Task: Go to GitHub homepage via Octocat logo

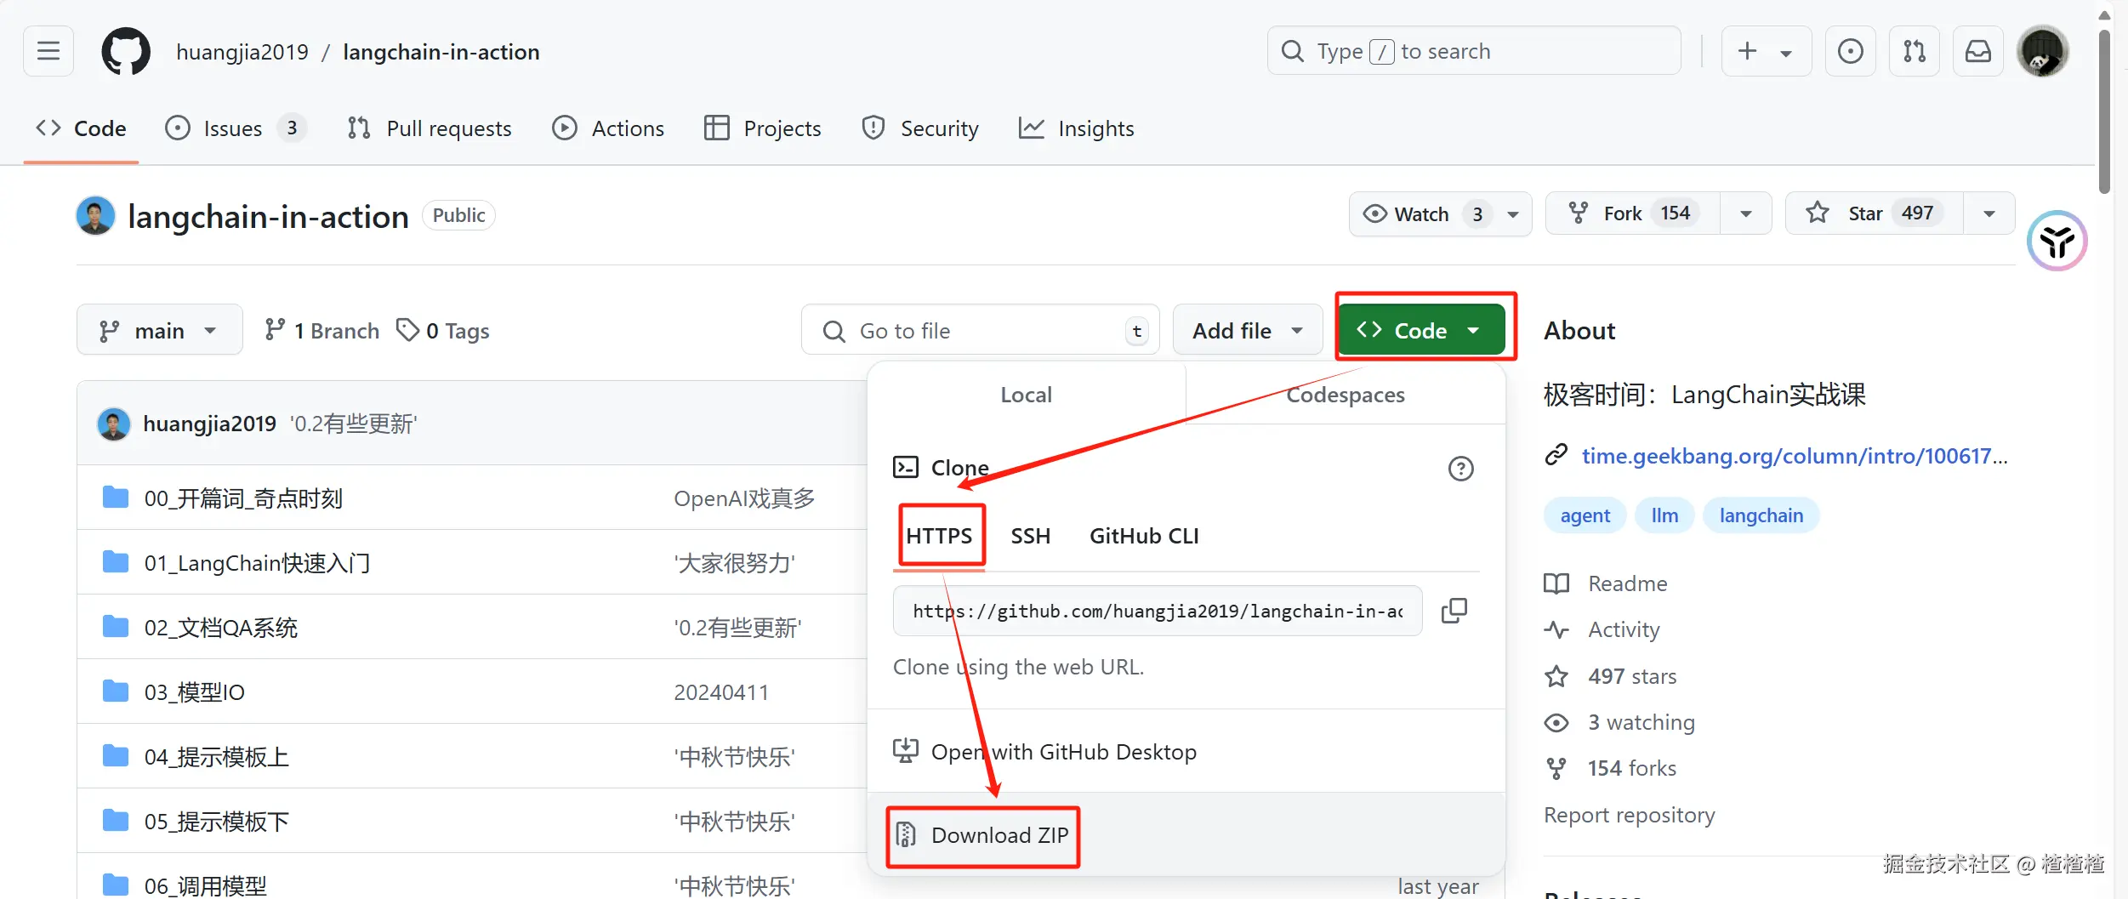Action: 126,51
